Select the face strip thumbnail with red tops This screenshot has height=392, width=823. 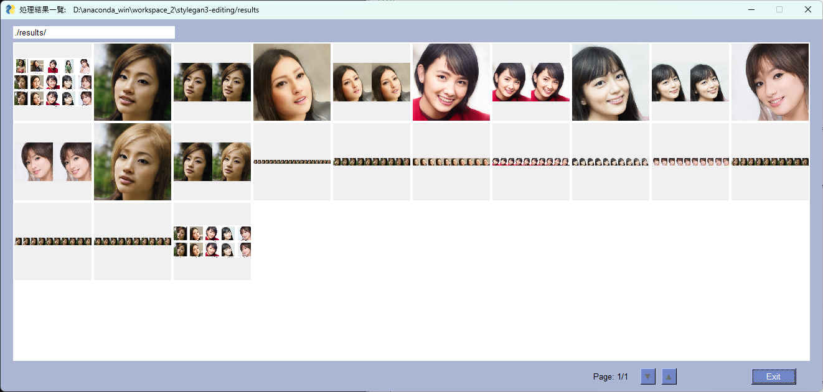tap(531, 162)
